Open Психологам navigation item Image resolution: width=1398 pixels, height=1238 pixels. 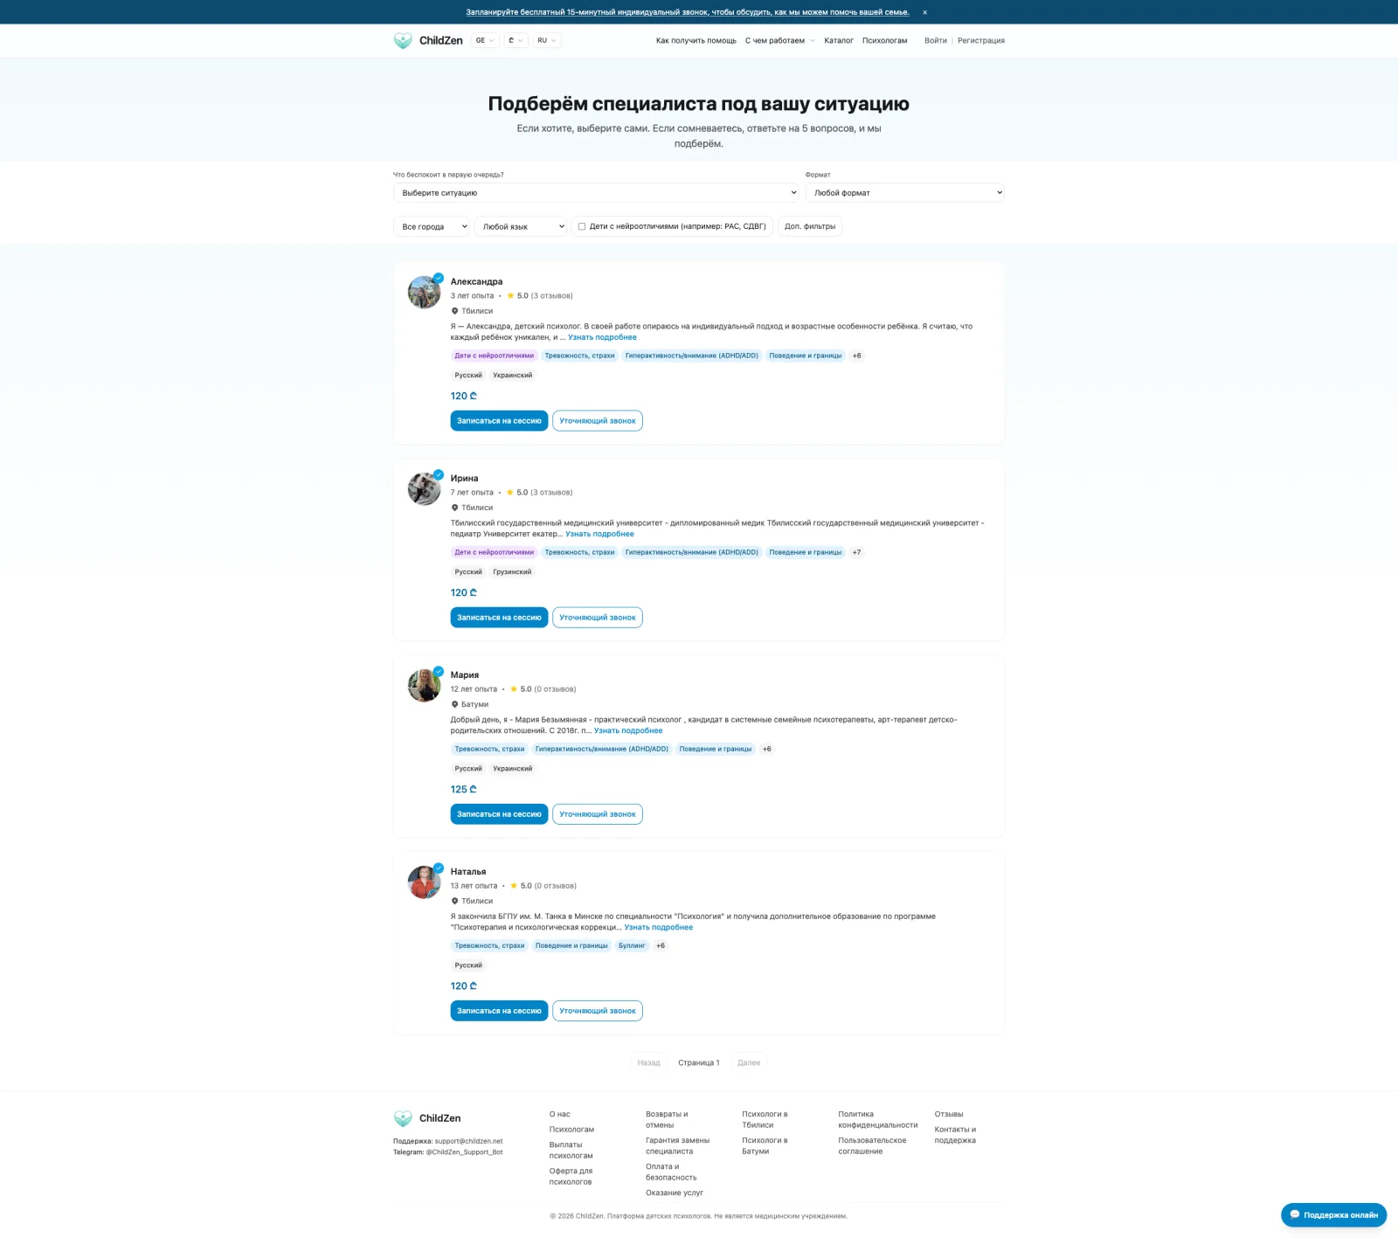[x=884, y=40]
